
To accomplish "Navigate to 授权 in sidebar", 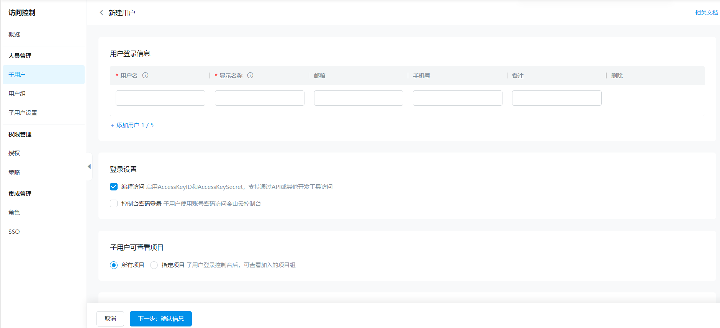I will pyautogui.click(x=14, y=153).
